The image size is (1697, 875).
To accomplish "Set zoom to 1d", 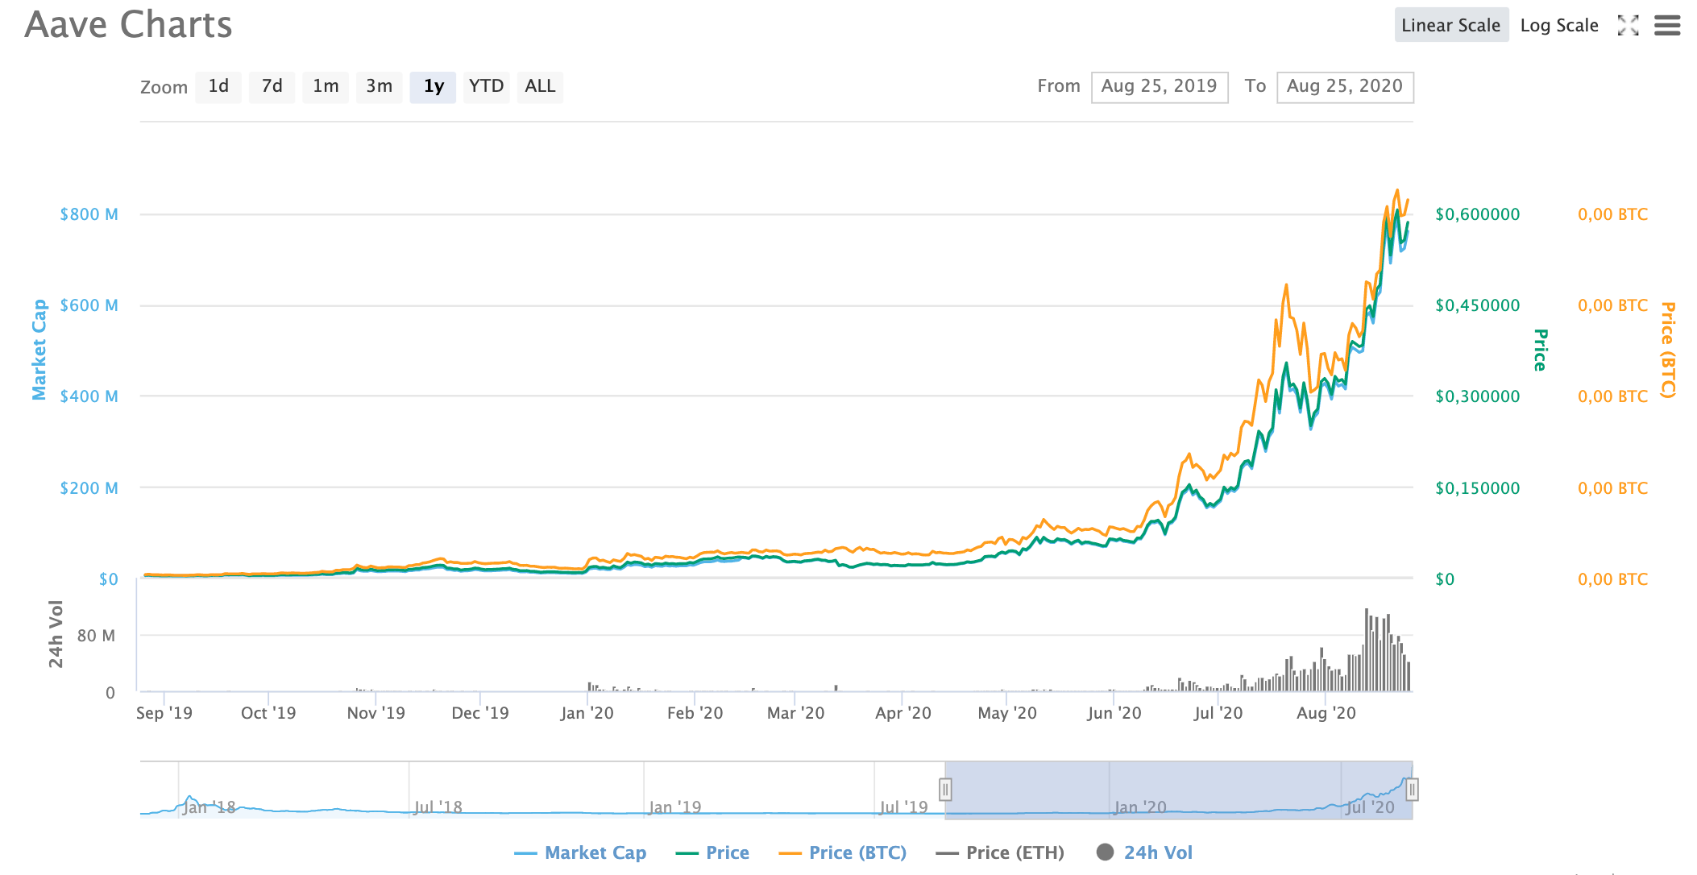I will [x=218, y=86].
